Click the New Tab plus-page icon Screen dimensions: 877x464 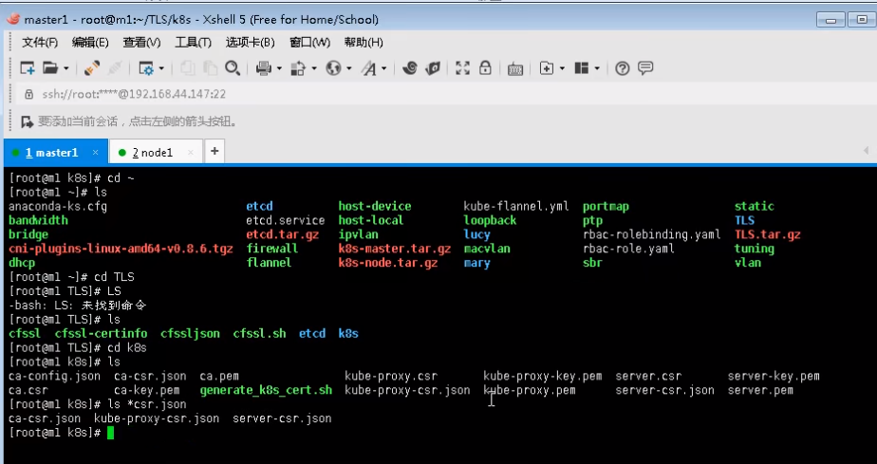click(x=547, y=68)
